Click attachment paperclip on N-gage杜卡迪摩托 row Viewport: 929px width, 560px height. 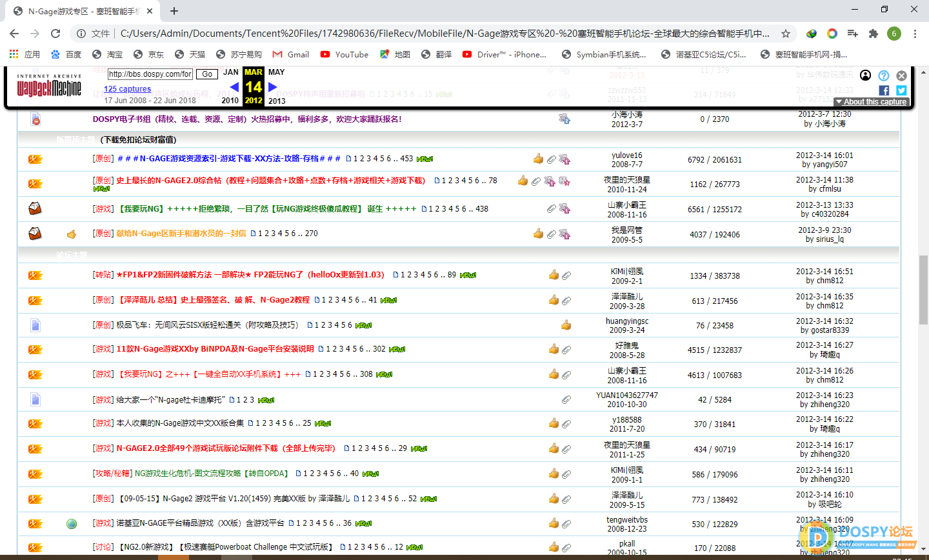[566, 400]
